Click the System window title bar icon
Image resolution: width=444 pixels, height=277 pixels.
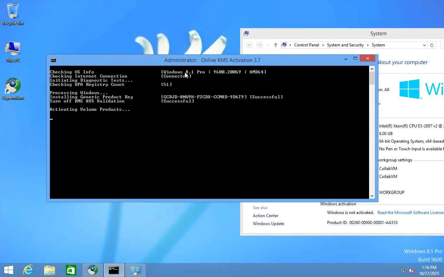coord(246,34)
